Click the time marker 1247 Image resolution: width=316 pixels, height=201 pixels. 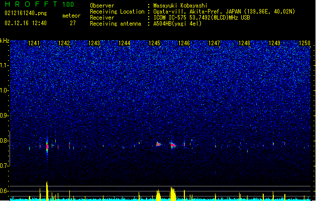coord(214,43)
